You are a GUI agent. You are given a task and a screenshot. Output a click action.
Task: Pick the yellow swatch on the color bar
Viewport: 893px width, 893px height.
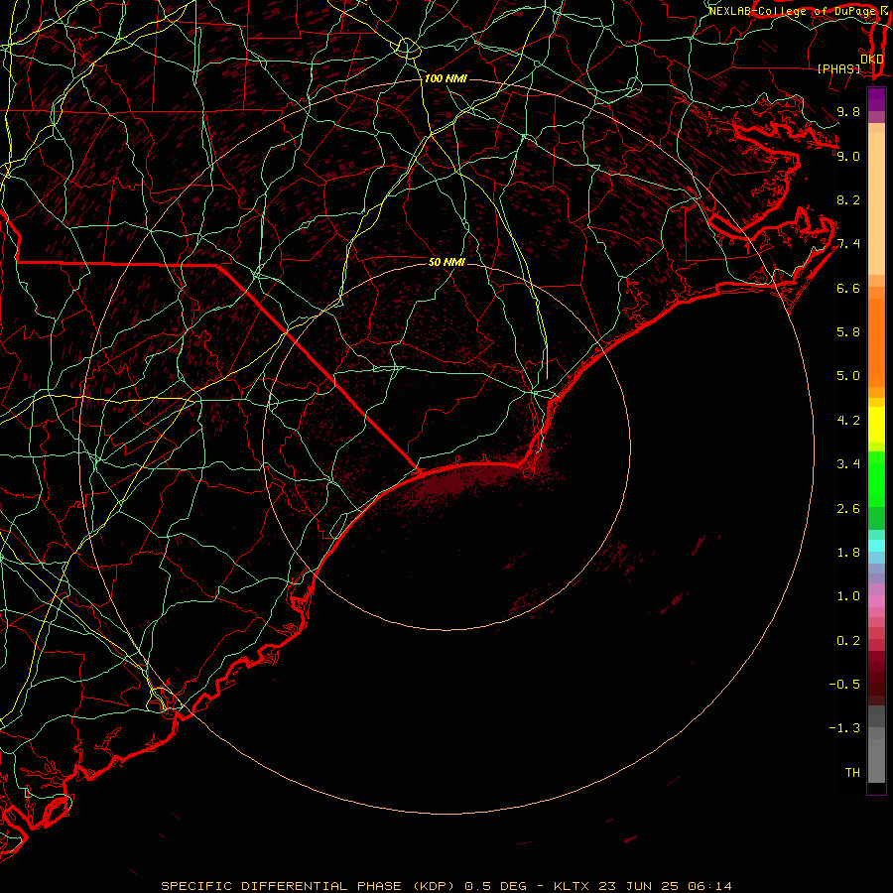point(876,425)
